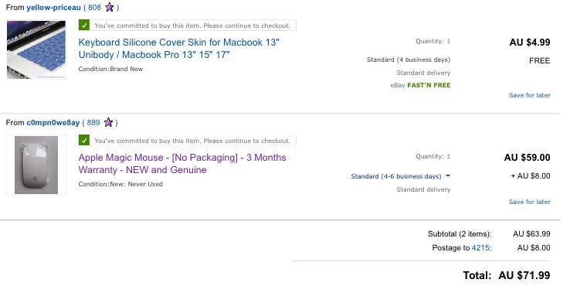Click purple star icon beside c0mpn0we8ay rating
The image size is (570, 286).
click(108, 122)
